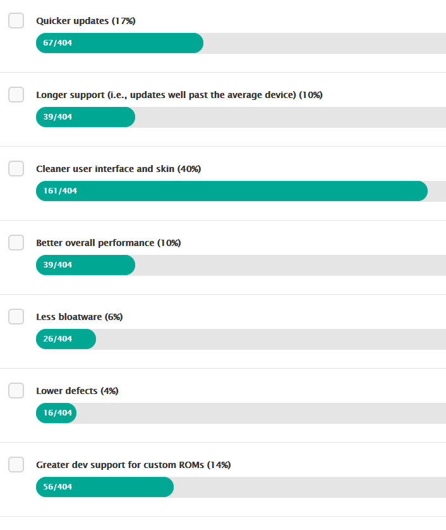Click the Less bloatware (6%) label

click(x=79, y=317)
